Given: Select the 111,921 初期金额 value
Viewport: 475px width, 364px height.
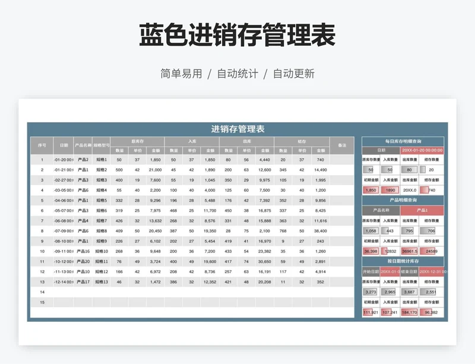Looking at the screenshot, I should coord(370,312).
